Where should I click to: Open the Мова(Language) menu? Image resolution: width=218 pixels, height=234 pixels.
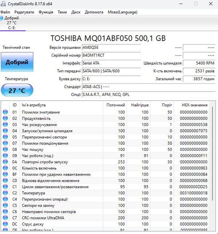pos(122,12)
